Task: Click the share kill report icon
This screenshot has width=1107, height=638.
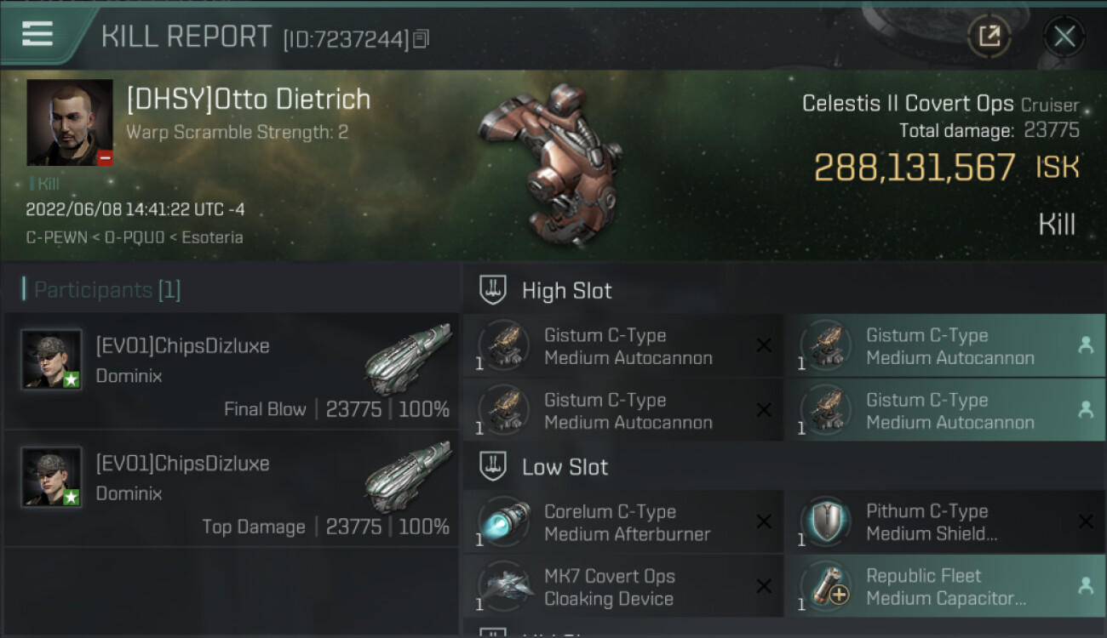Action: 989,36
